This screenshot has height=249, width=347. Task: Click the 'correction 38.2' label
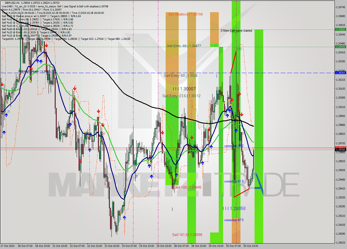[x=234, y=146]
